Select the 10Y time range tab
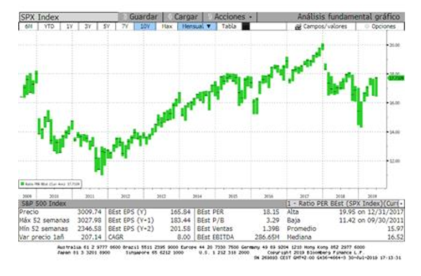The image size is (421, 276). click(x=145, y=27)
